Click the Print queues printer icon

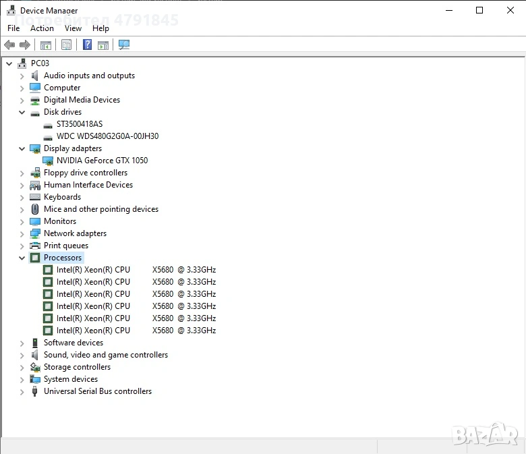[35, 246]
